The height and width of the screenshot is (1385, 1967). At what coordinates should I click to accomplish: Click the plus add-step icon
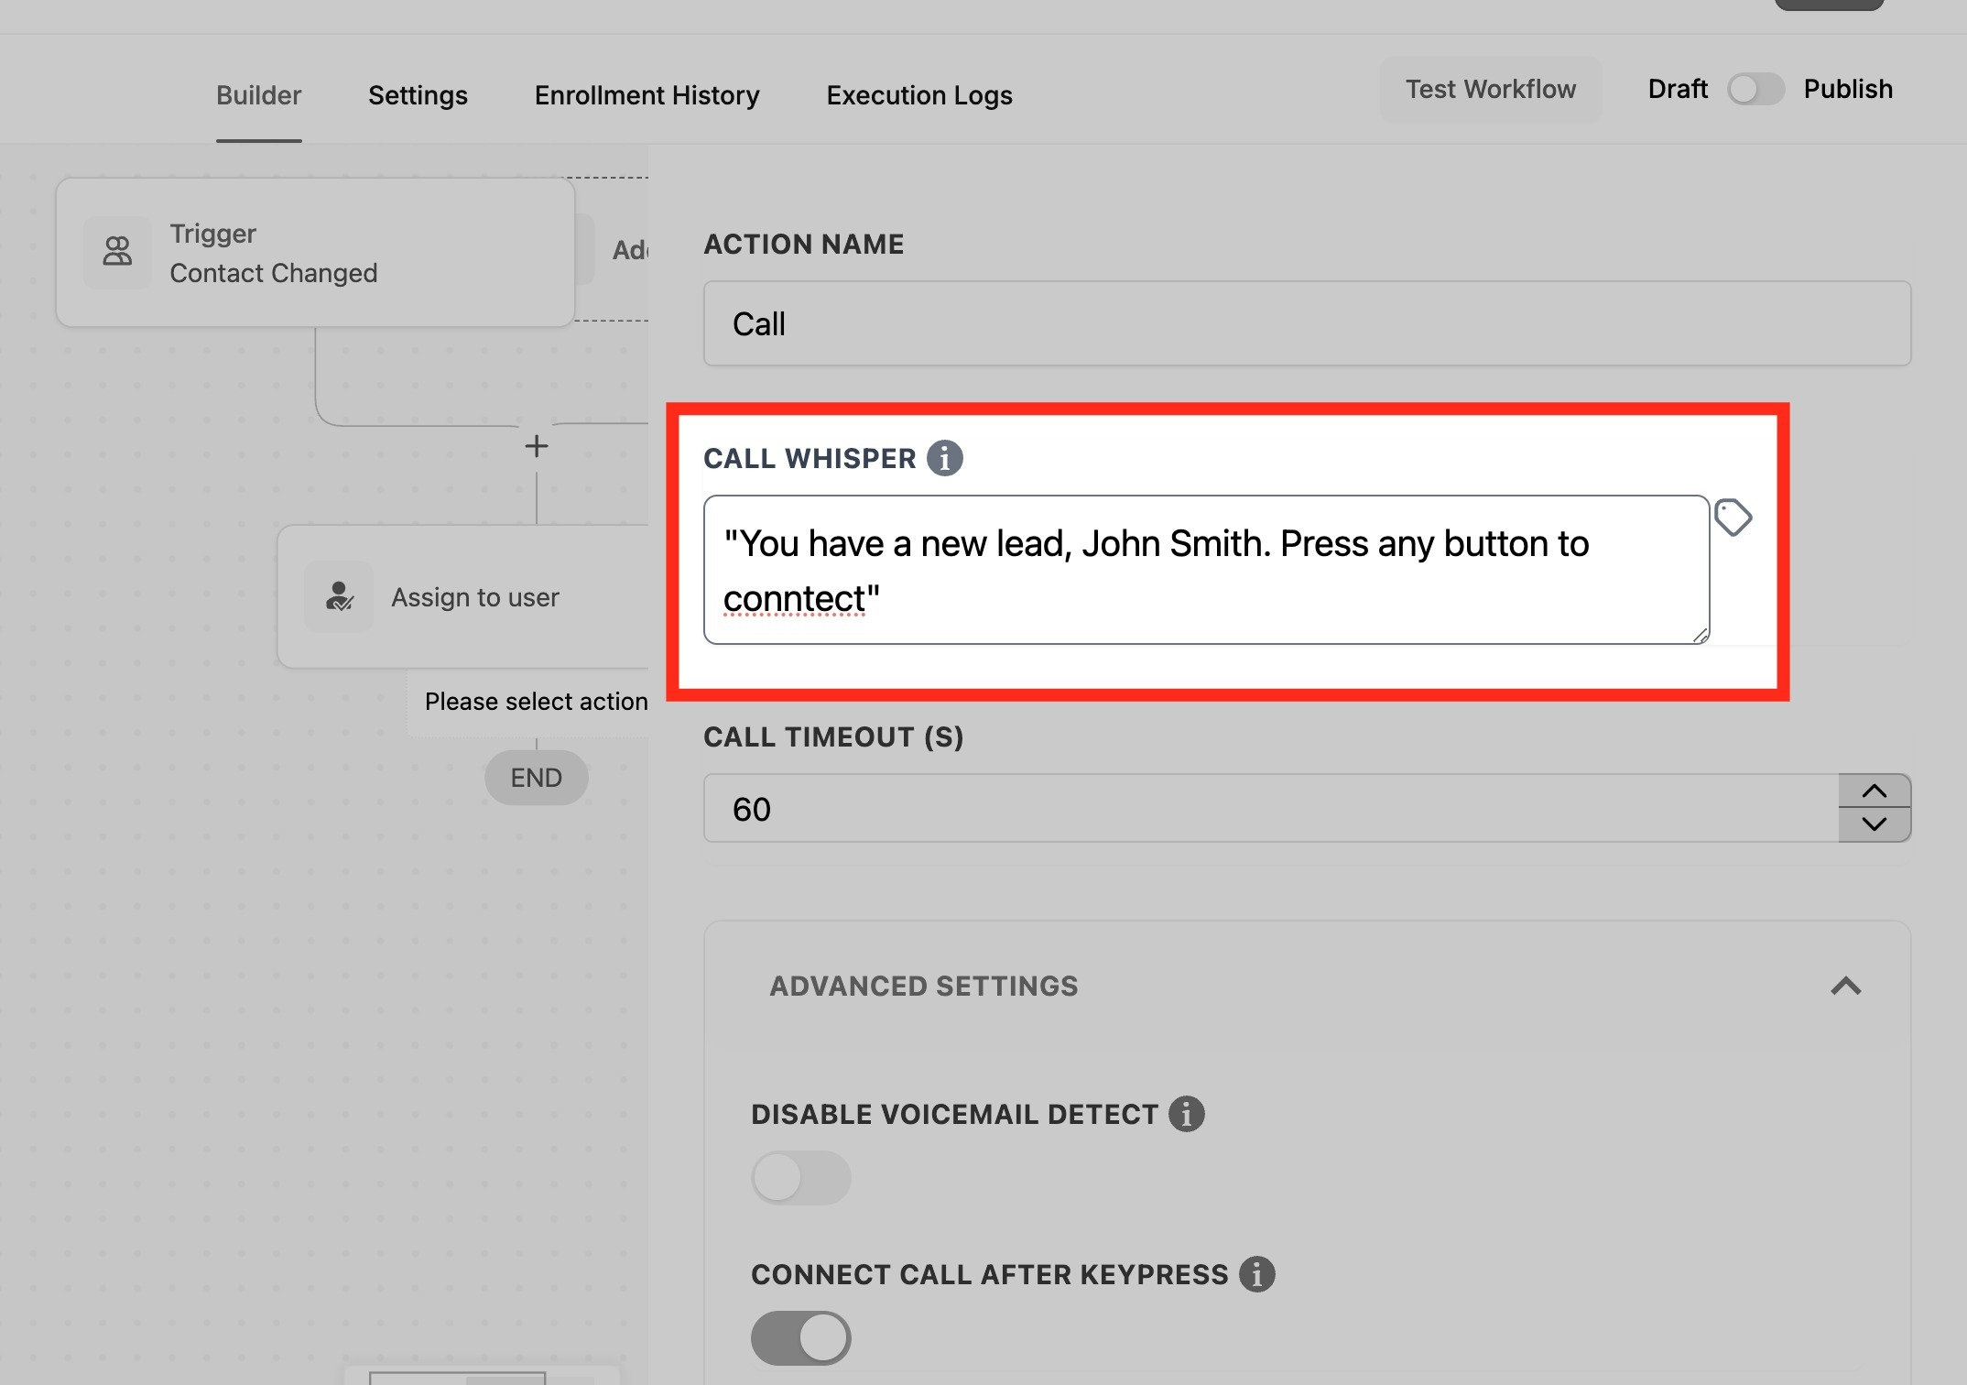click(537, 446)
